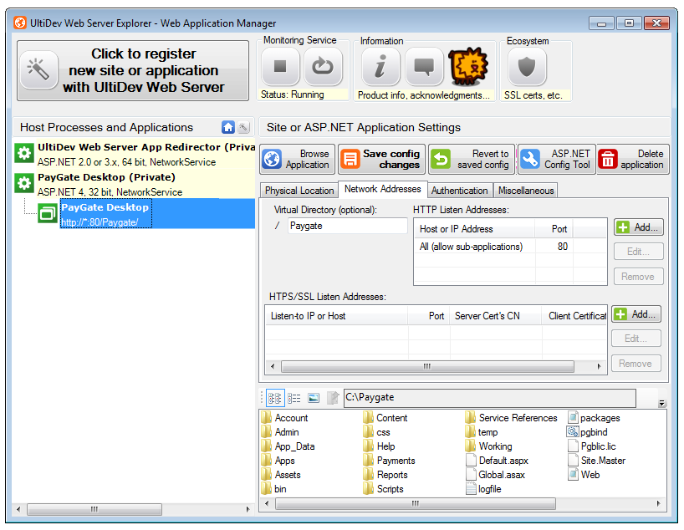This screenshot has height=530, width=684.
Task: Click the Host or IP Address column header
Action: click(x=474, y=229)
